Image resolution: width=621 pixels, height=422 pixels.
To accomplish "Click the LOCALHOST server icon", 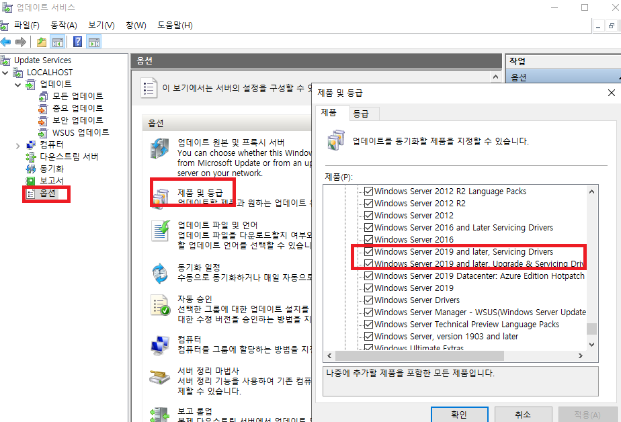I will 18,73.
